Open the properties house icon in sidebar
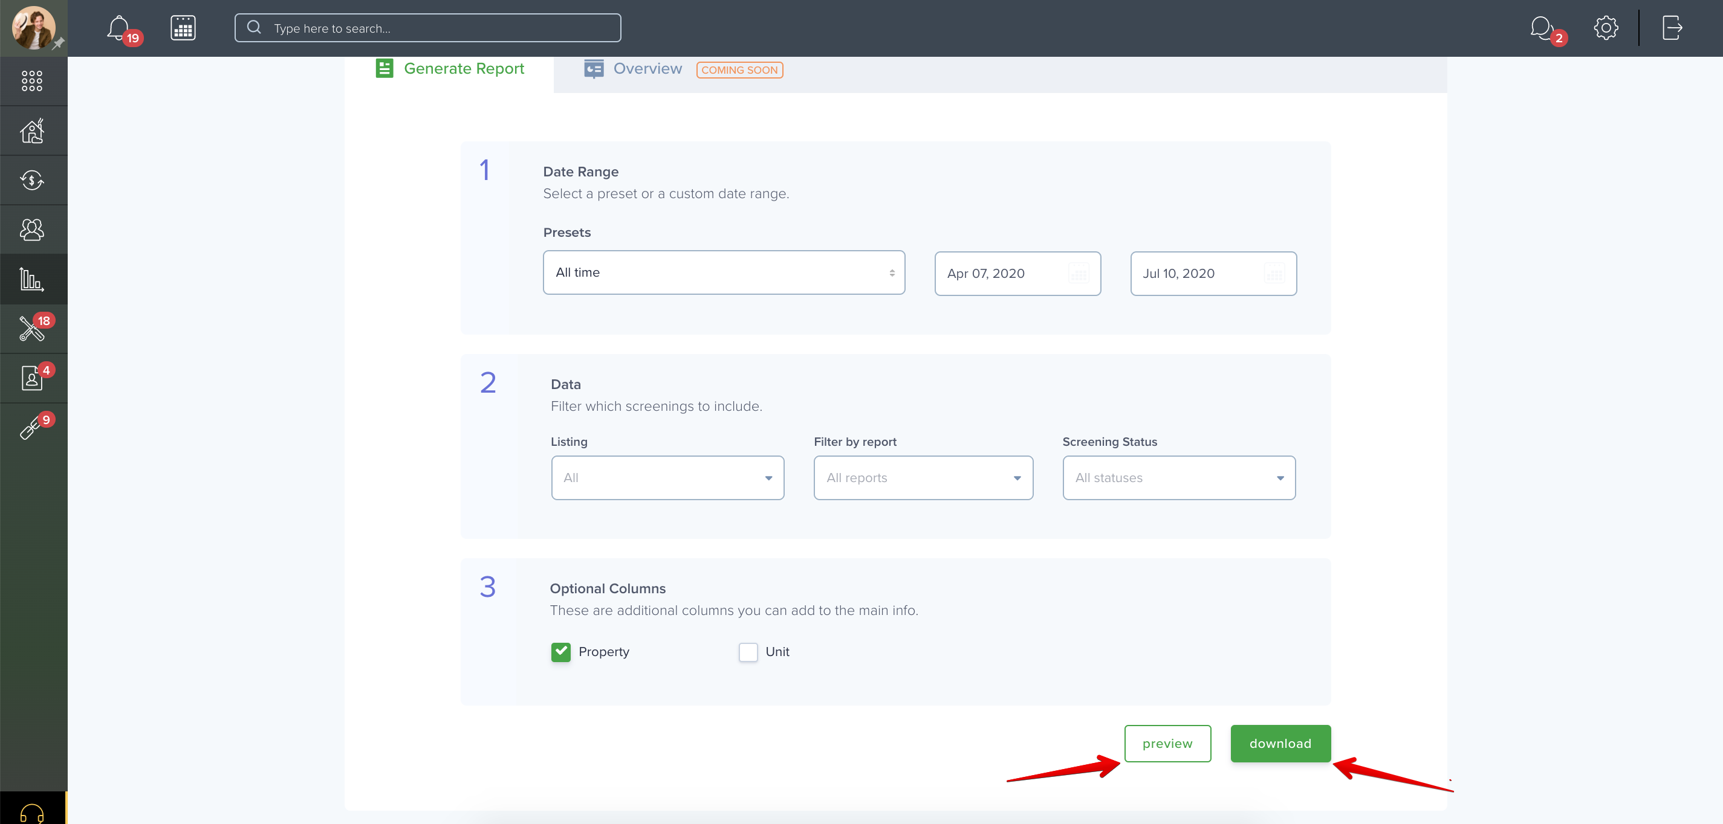This screenshot has width=1723, height=824. tap(32, 130)
